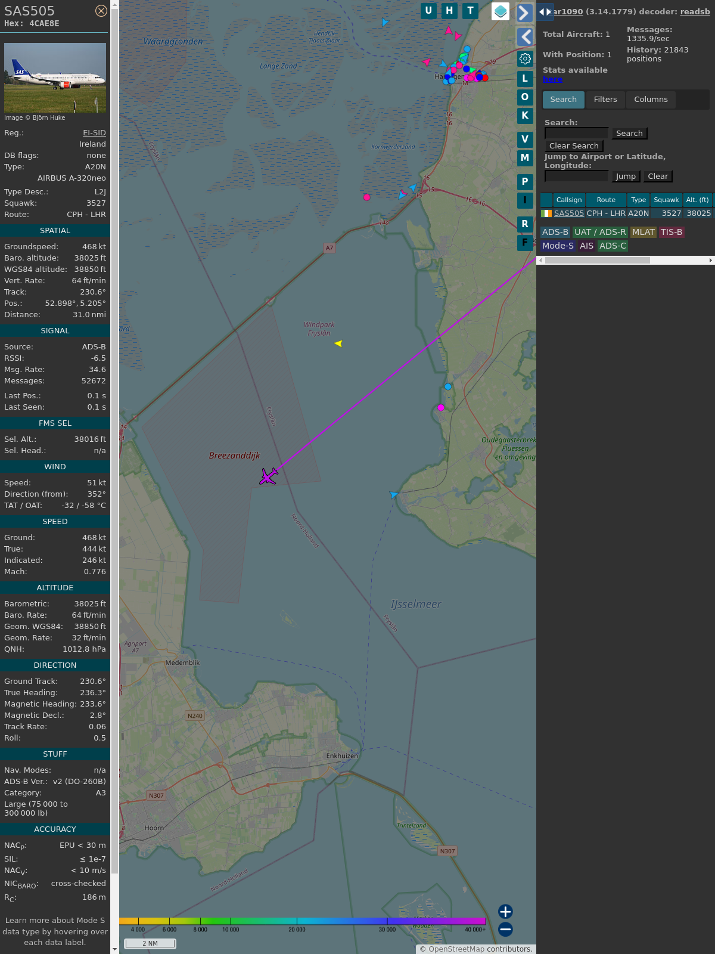The height and width of the screenshot is (954, 715).
Task: Toggle the T map button
Action: (470, 11)
